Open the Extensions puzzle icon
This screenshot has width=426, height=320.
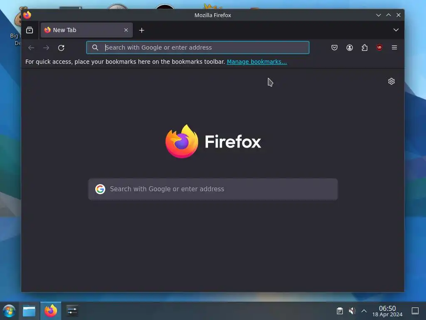[364, 47]
